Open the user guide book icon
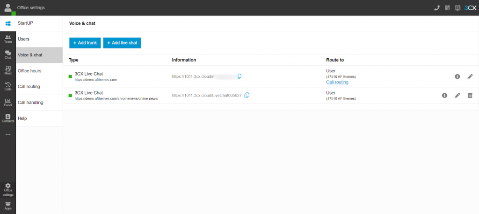Viewport: 479px width, 214px height. tap(457, 8)
